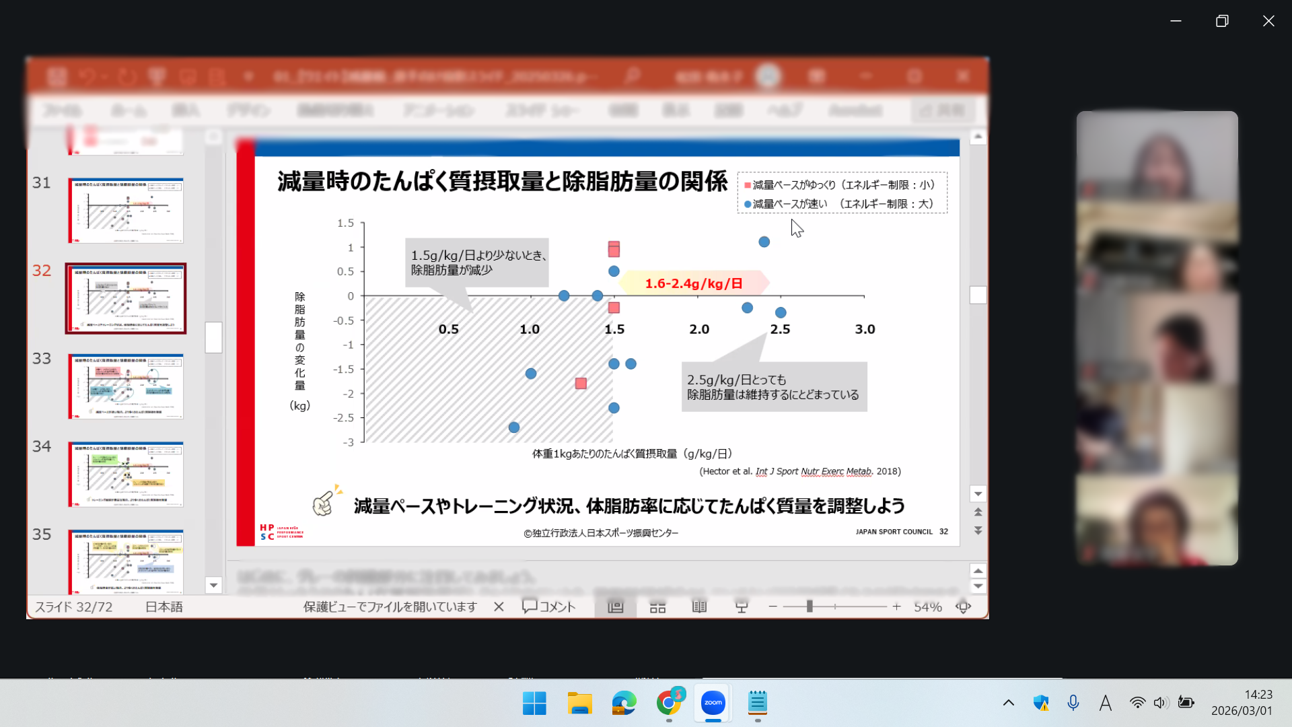The image size is (1292, 727).
Task: Start the slide show from the status bar
Action: [x=741, y=606]
